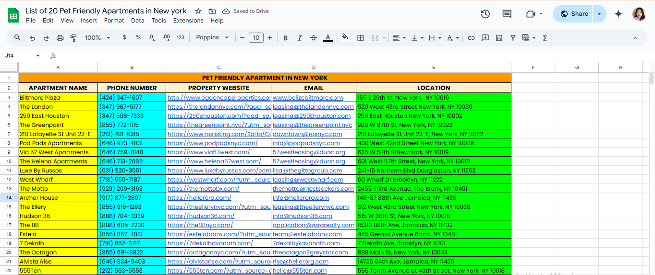Open the table views dropdown
Viewport: 655px width, 275px height.
(529, 38)
